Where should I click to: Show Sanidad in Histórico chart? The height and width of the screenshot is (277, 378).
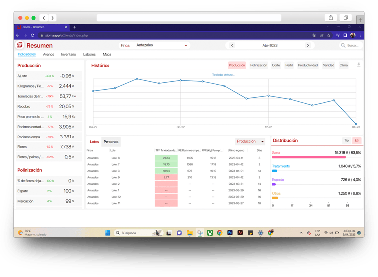[x=328, y=65]
